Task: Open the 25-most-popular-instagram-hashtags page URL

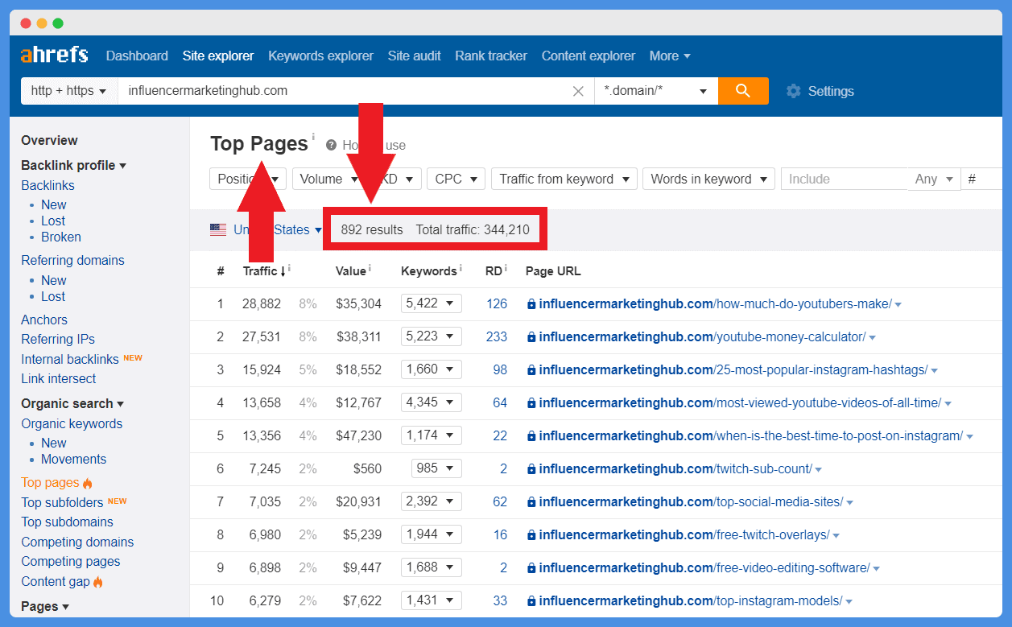Action: tap(733, 370)
